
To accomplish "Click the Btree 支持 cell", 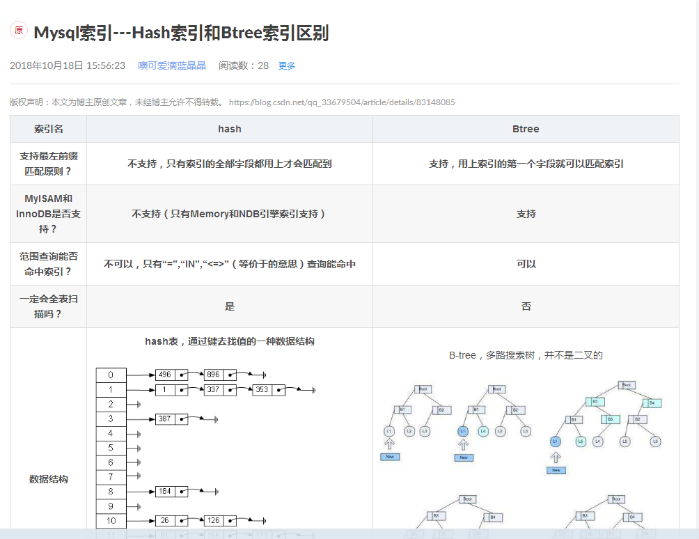I will (x=526, y=214).
